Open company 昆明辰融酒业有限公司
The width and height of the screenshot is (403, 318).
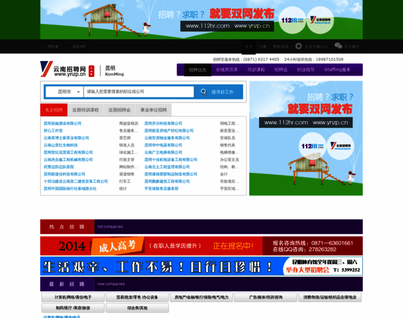coord(63,123)
